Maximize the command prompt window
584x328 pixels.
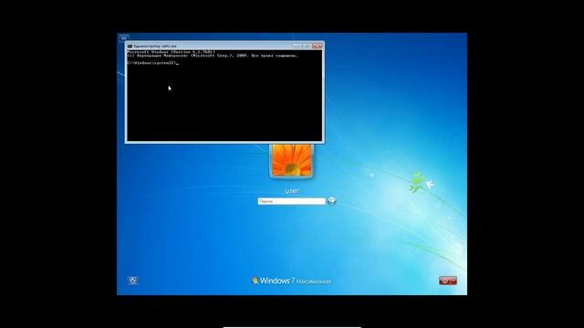coord(307,46)
